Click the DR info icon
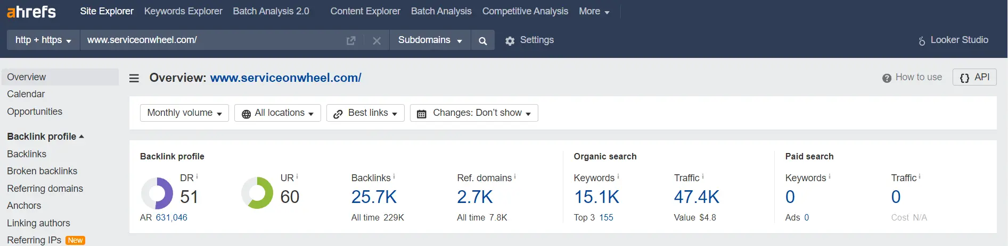The image size is (1008, 246). (x=197, y=176)
